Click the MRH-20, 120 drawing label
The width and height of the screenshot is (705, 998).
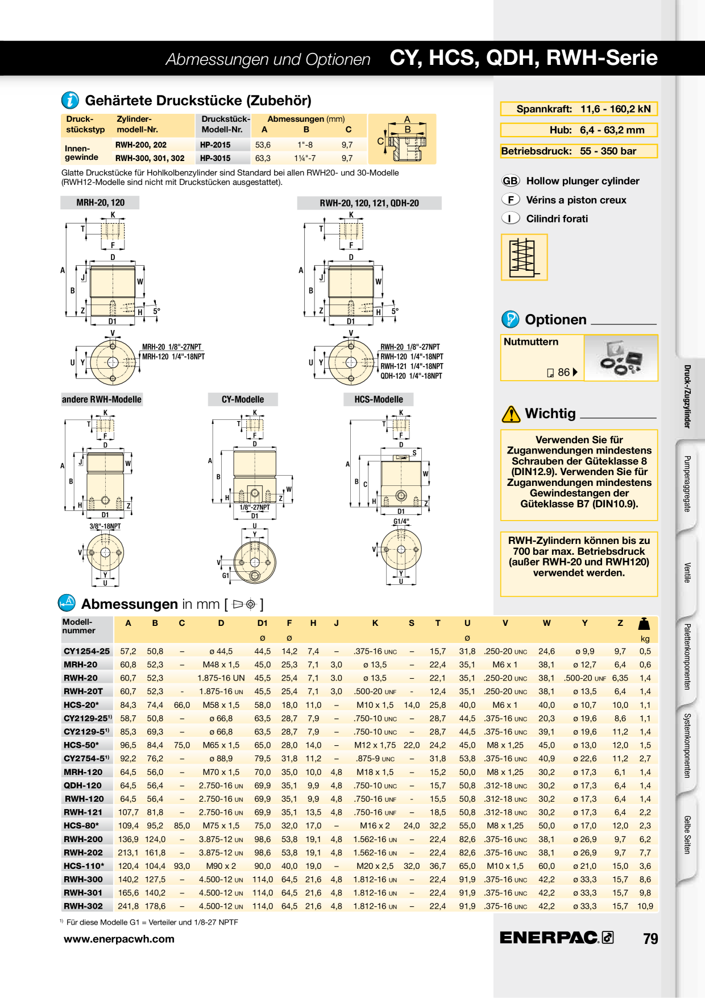pos(100,203)
